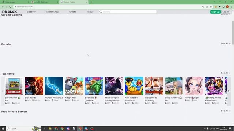Click the Log In button
The height and width of the screenshot is (131, 234).
[226, 12]
